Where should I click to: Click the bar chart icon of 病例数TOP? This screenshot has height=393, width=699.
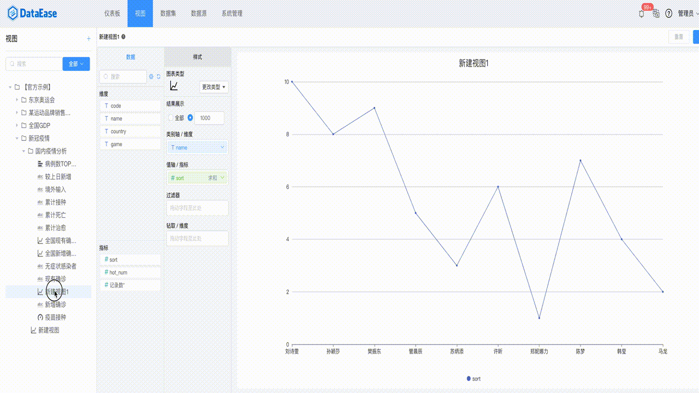click(x=40, y=164)
